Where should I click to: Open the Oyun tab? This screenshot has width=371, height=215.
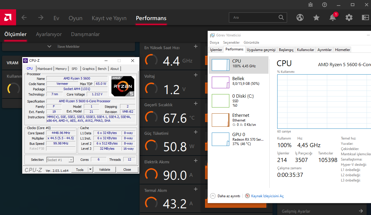[75, 18]
